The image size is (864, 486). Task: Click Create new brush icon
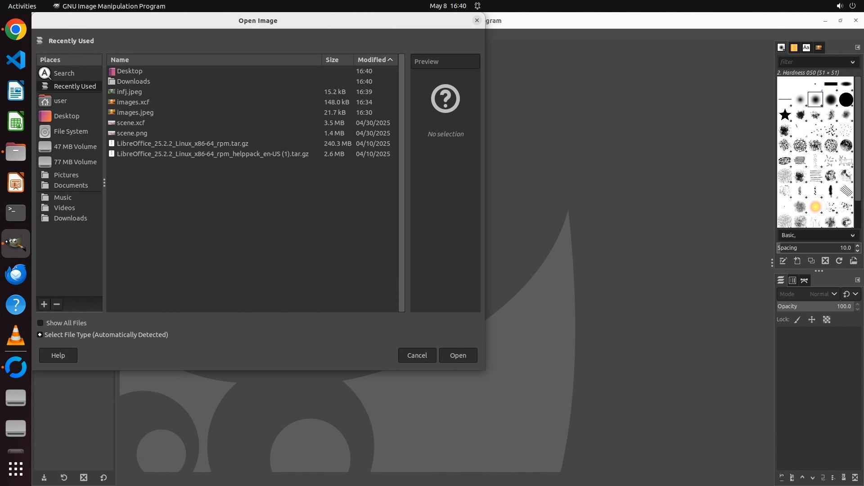click(x=797, y=261)
